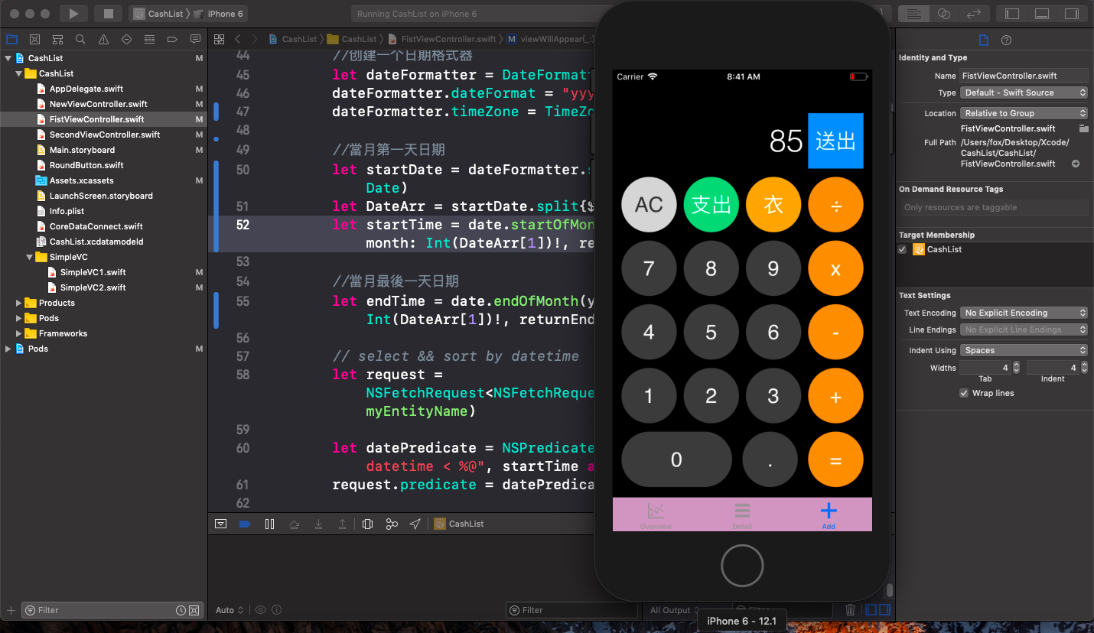The width and height of the screenshot is (1094, 633).
Task: Open the Line Endings dropdown
Action: 1024,329
